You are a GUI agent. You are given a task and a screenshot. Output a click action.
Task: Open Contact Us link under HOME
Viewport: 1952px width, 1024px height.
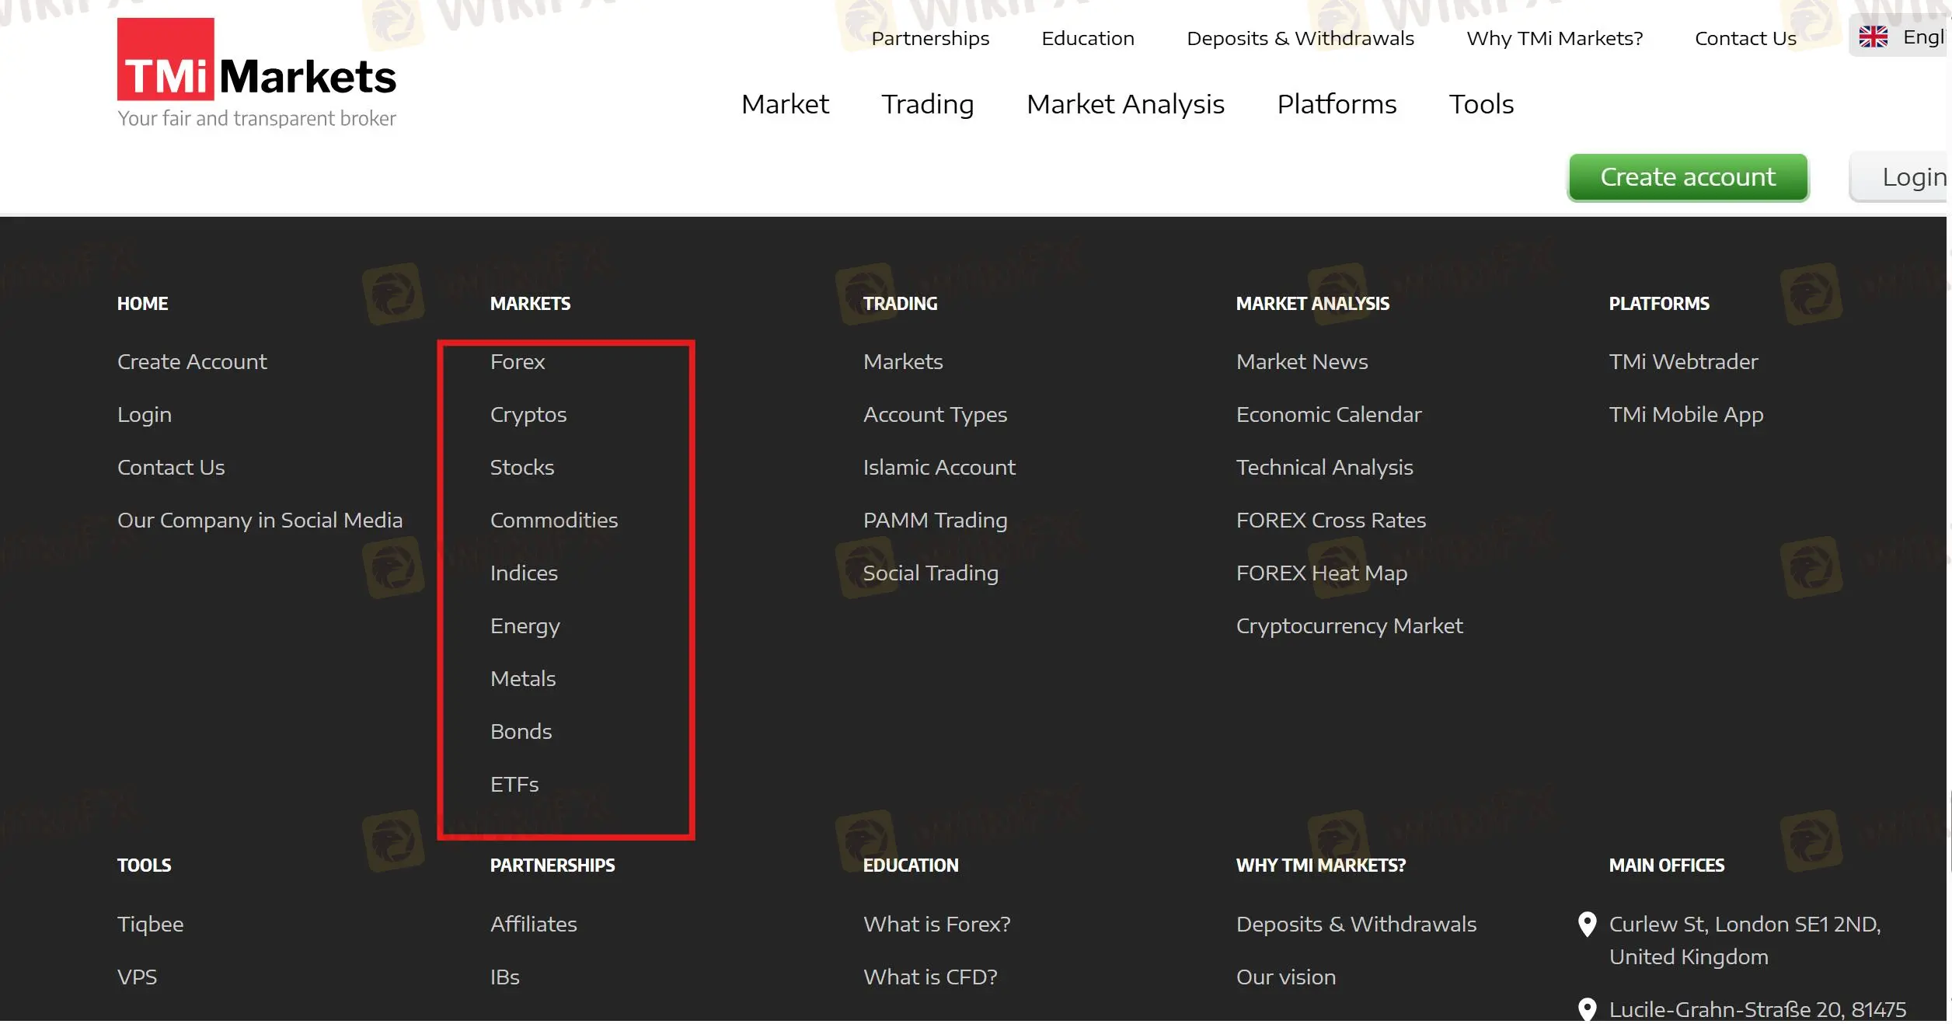pos(171,467)
